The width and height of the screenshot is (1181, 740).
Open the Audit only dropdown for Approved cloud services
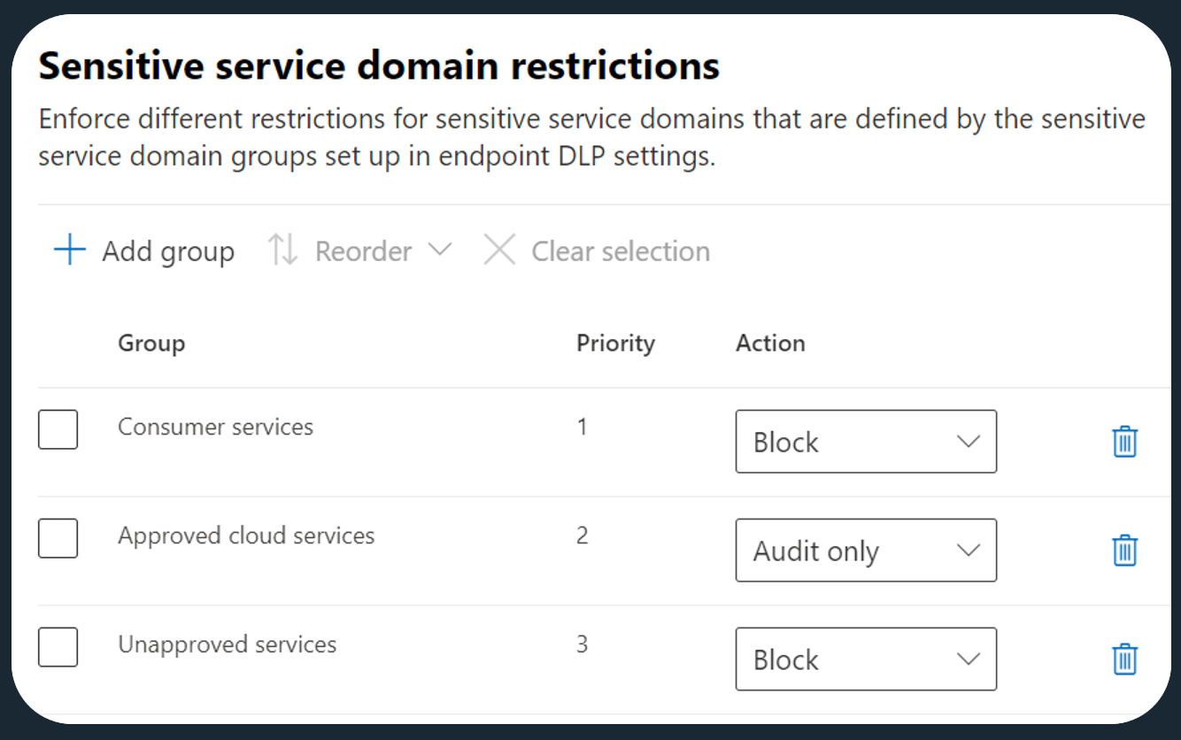click(866, 551)
